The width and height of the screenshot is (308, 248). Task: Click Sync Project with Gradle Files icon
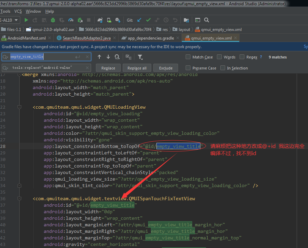click(x=100, y=20)
